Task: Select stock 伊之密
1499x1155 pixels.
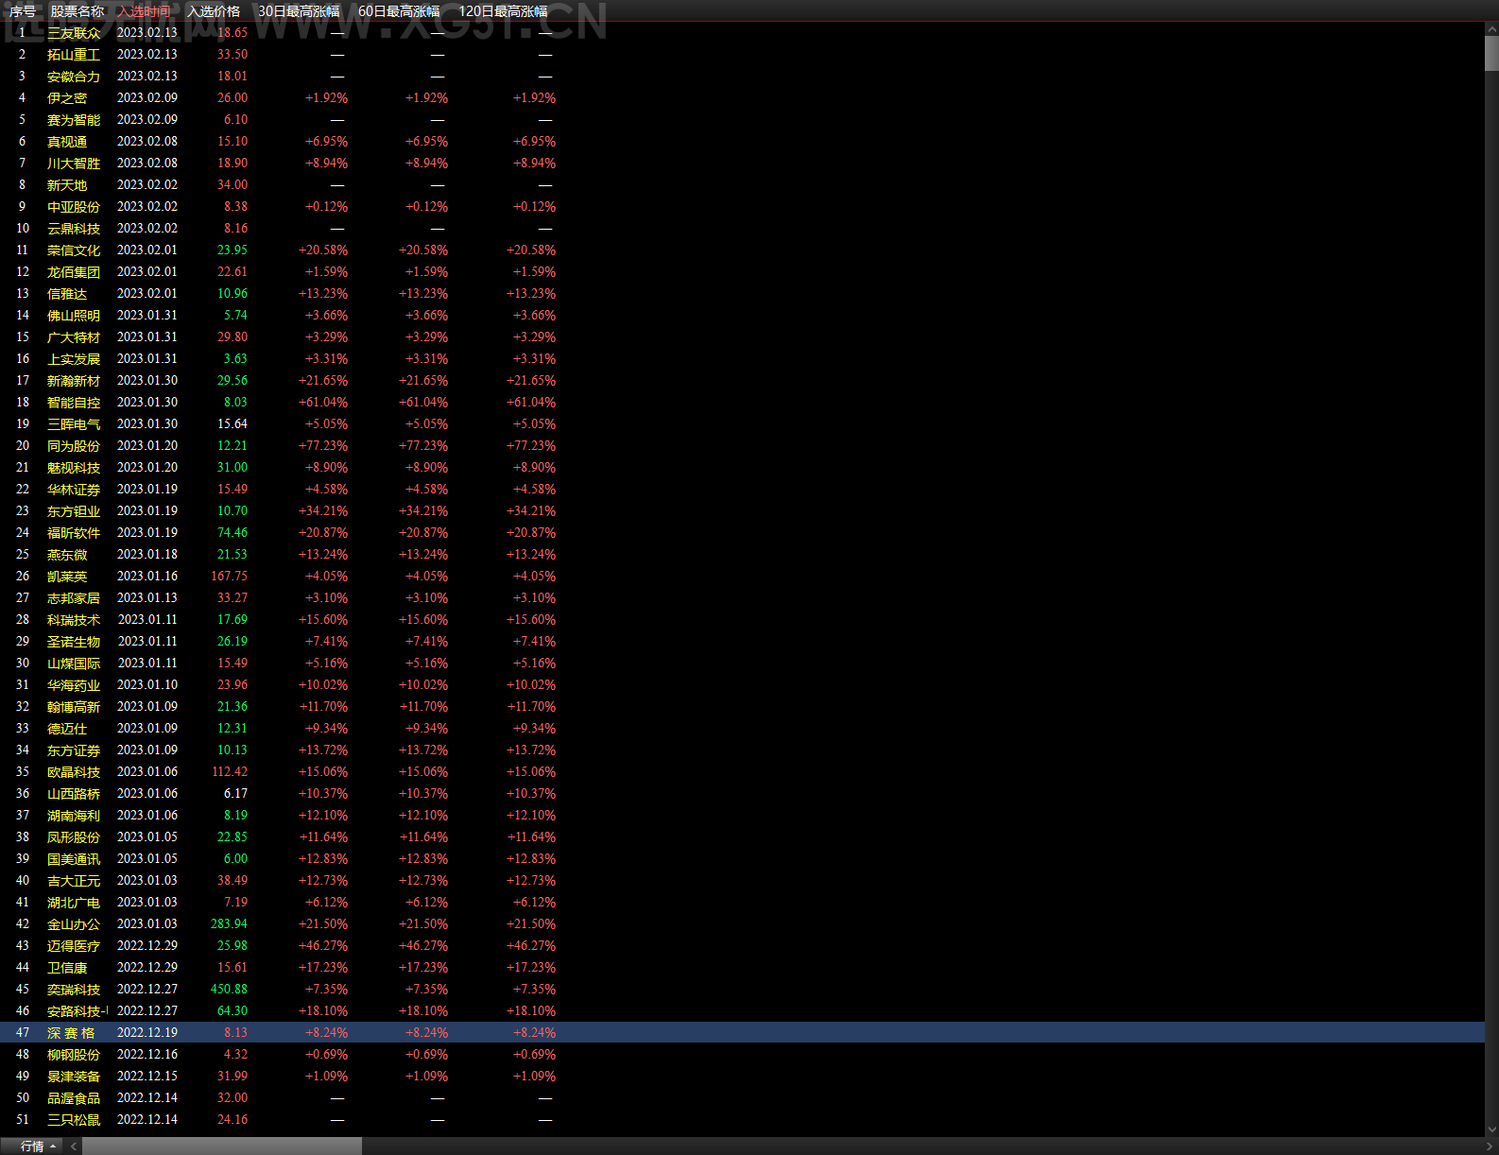Action: click(67, 98)
